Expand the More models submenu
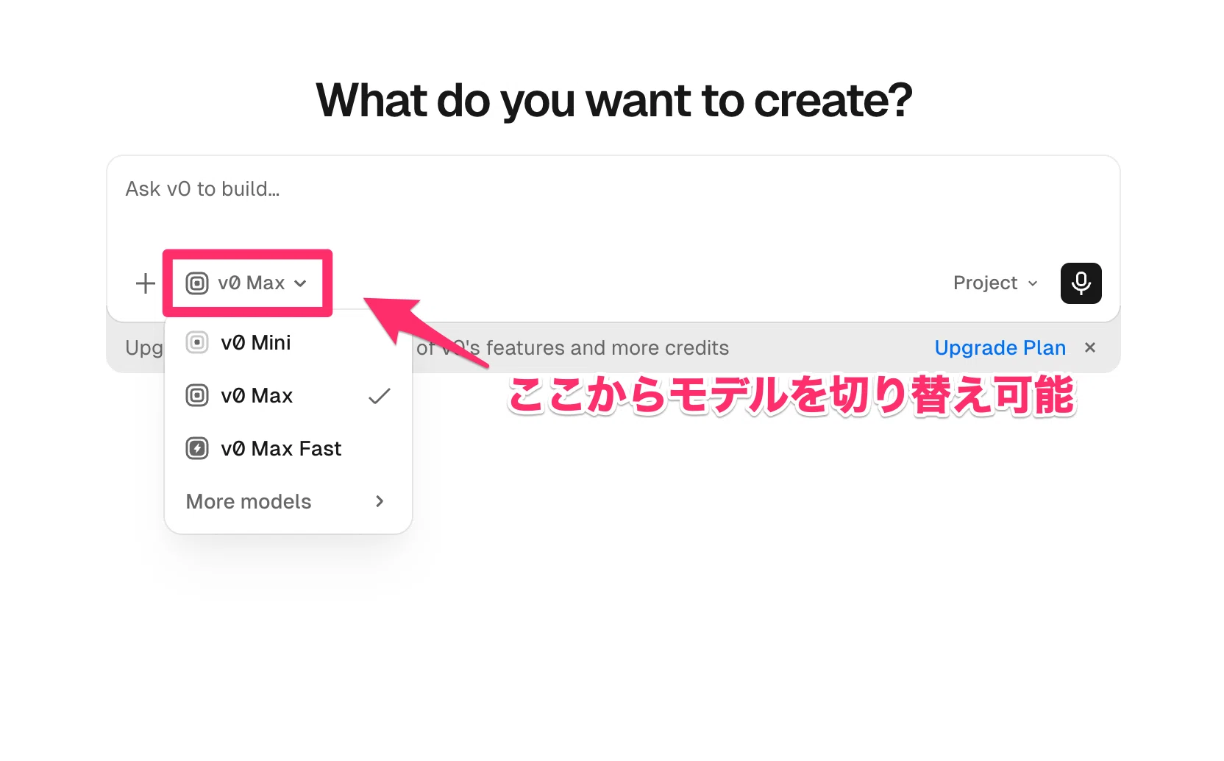 tap(288, 502)
